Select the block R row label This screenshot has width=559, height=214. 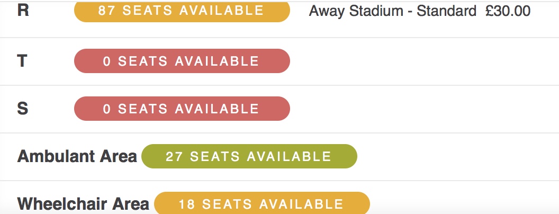pos(23,11)
